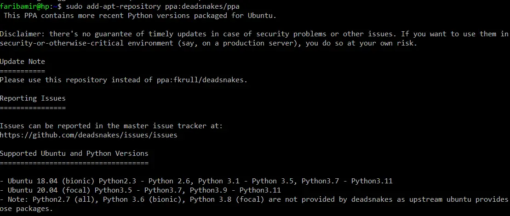The image size is (510, 216).
Task: Click the 'Ubuntu 18.04 (bionic)' line
Action: click(x=196, y=181)
